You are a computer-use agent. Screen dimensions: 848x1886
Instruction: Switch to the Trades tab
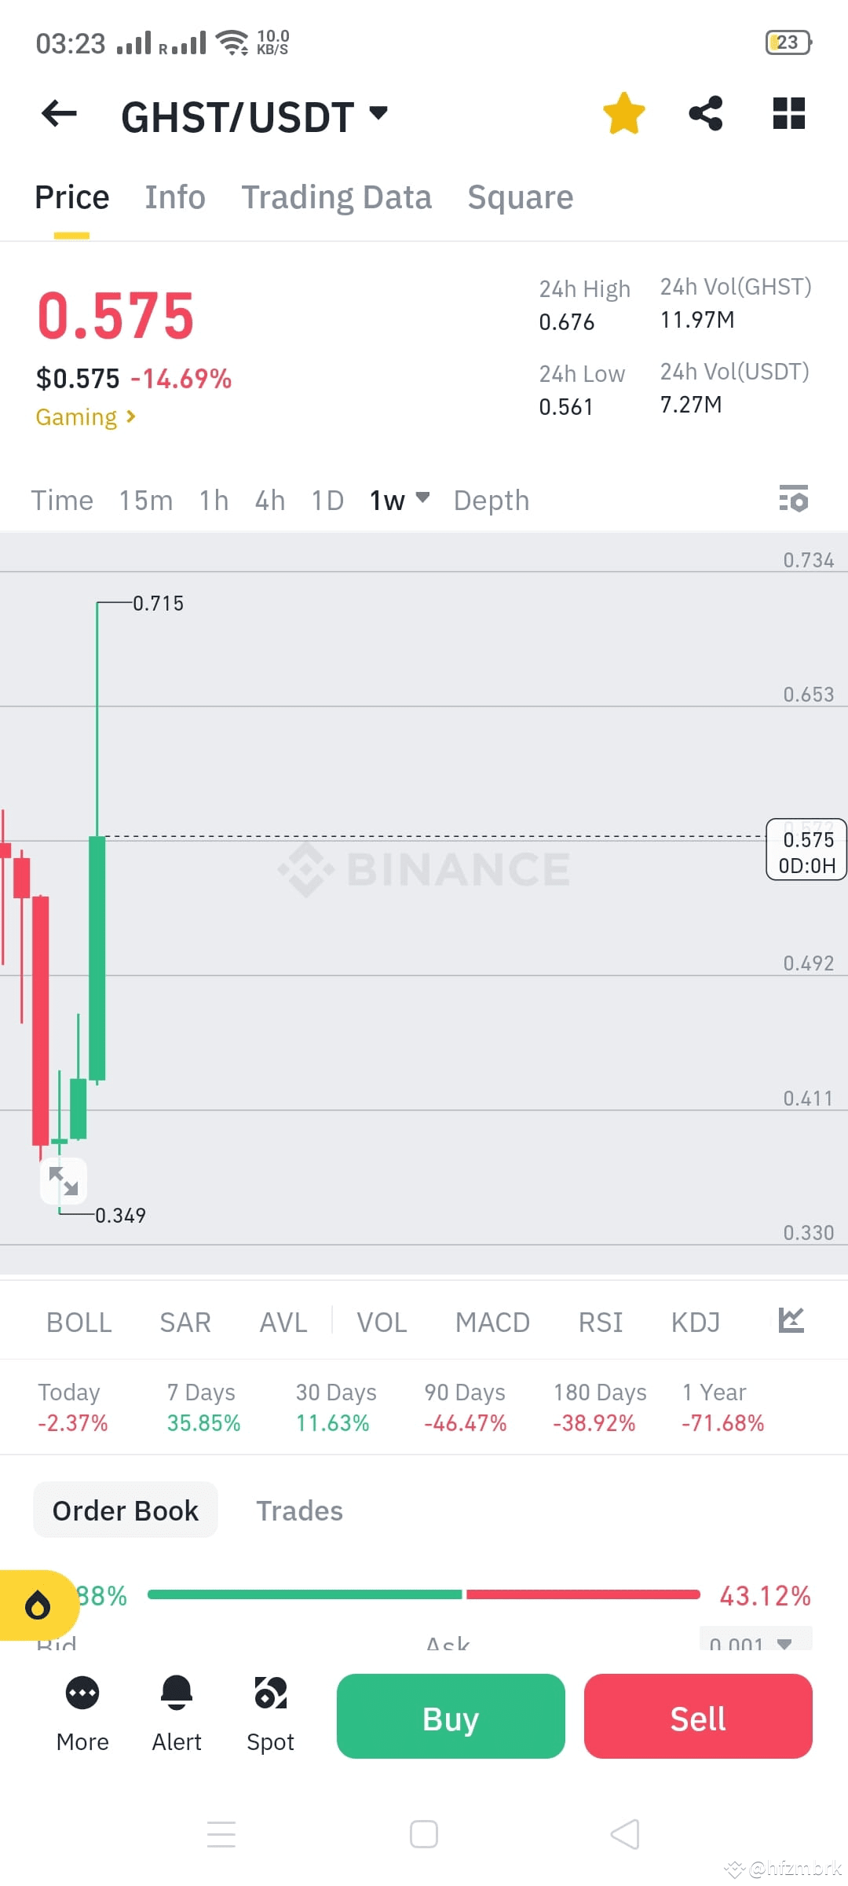[299, 1510]
